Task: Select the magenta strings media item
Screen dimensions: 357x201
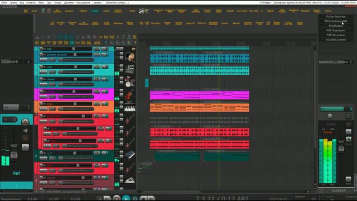Action: [x=200, y=95]
